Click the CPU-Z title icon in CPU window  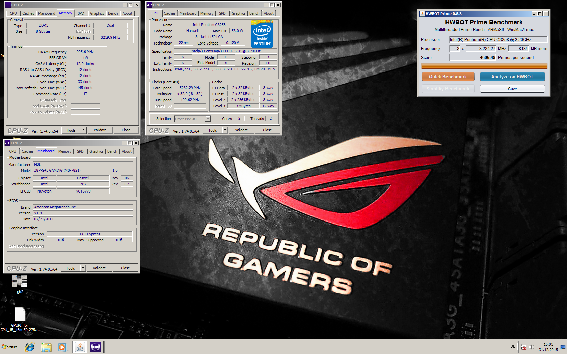150,5
